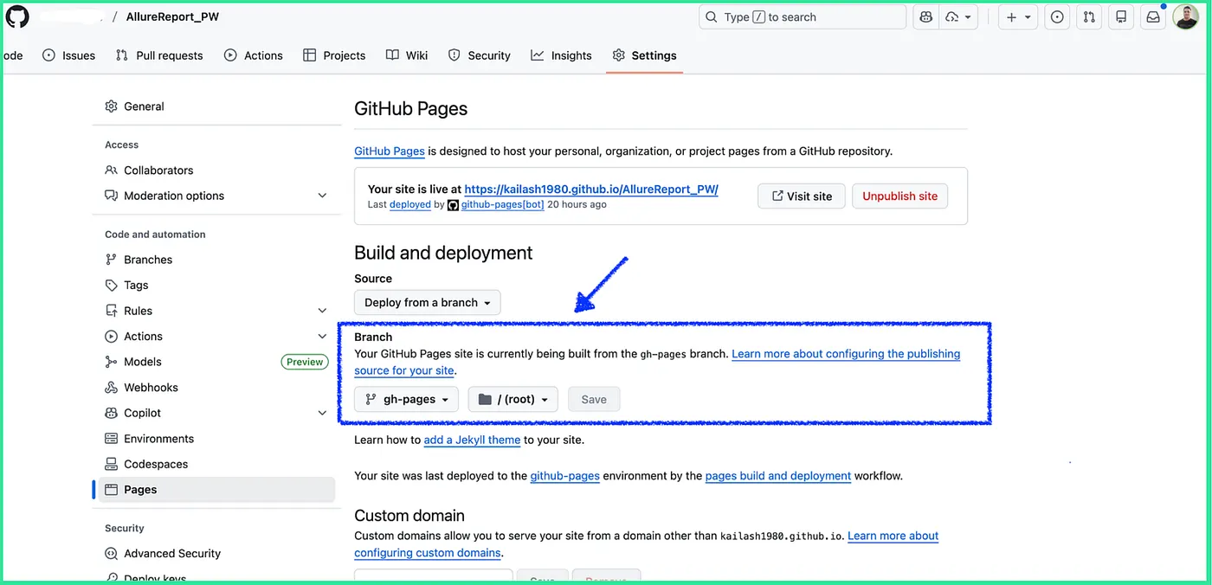
Task: Open the Deploy from a branch dropdown
Action: coord(428,302)
